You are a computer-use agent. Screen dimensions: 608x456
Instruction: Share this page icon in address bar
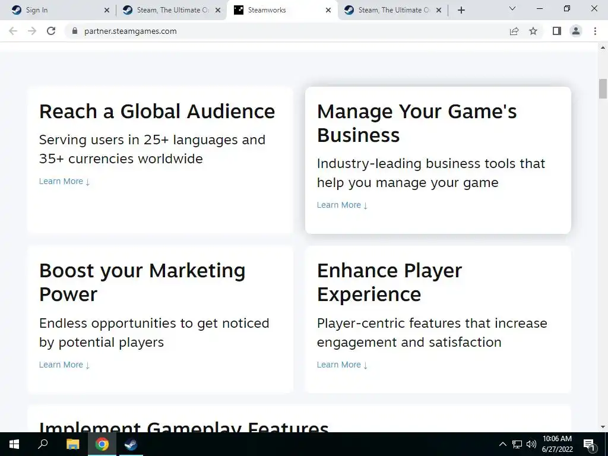[x=514, y=31]
